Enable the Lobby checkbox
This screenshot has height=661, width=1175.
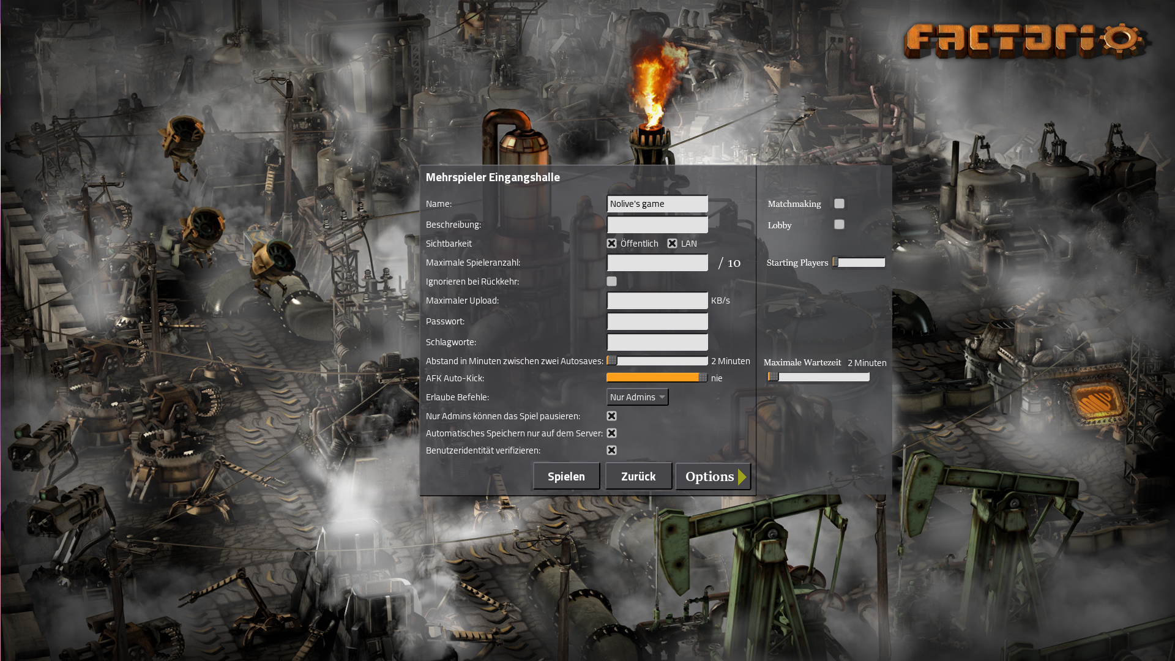click(x=839, y=225)
